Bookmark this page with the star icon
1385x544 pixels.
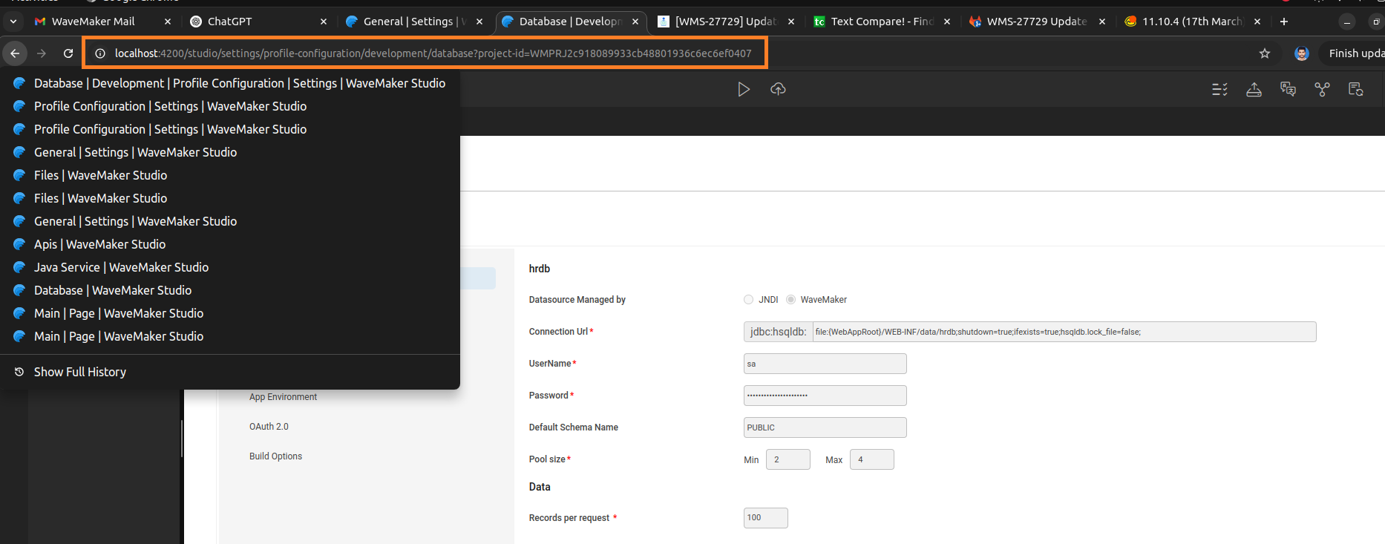[x=1265, y=53]
